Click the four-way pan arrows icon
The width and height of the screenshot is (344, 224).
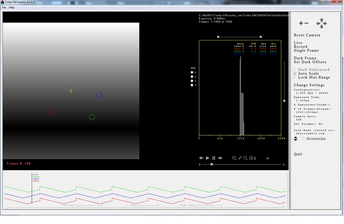(x=321, y=23)
